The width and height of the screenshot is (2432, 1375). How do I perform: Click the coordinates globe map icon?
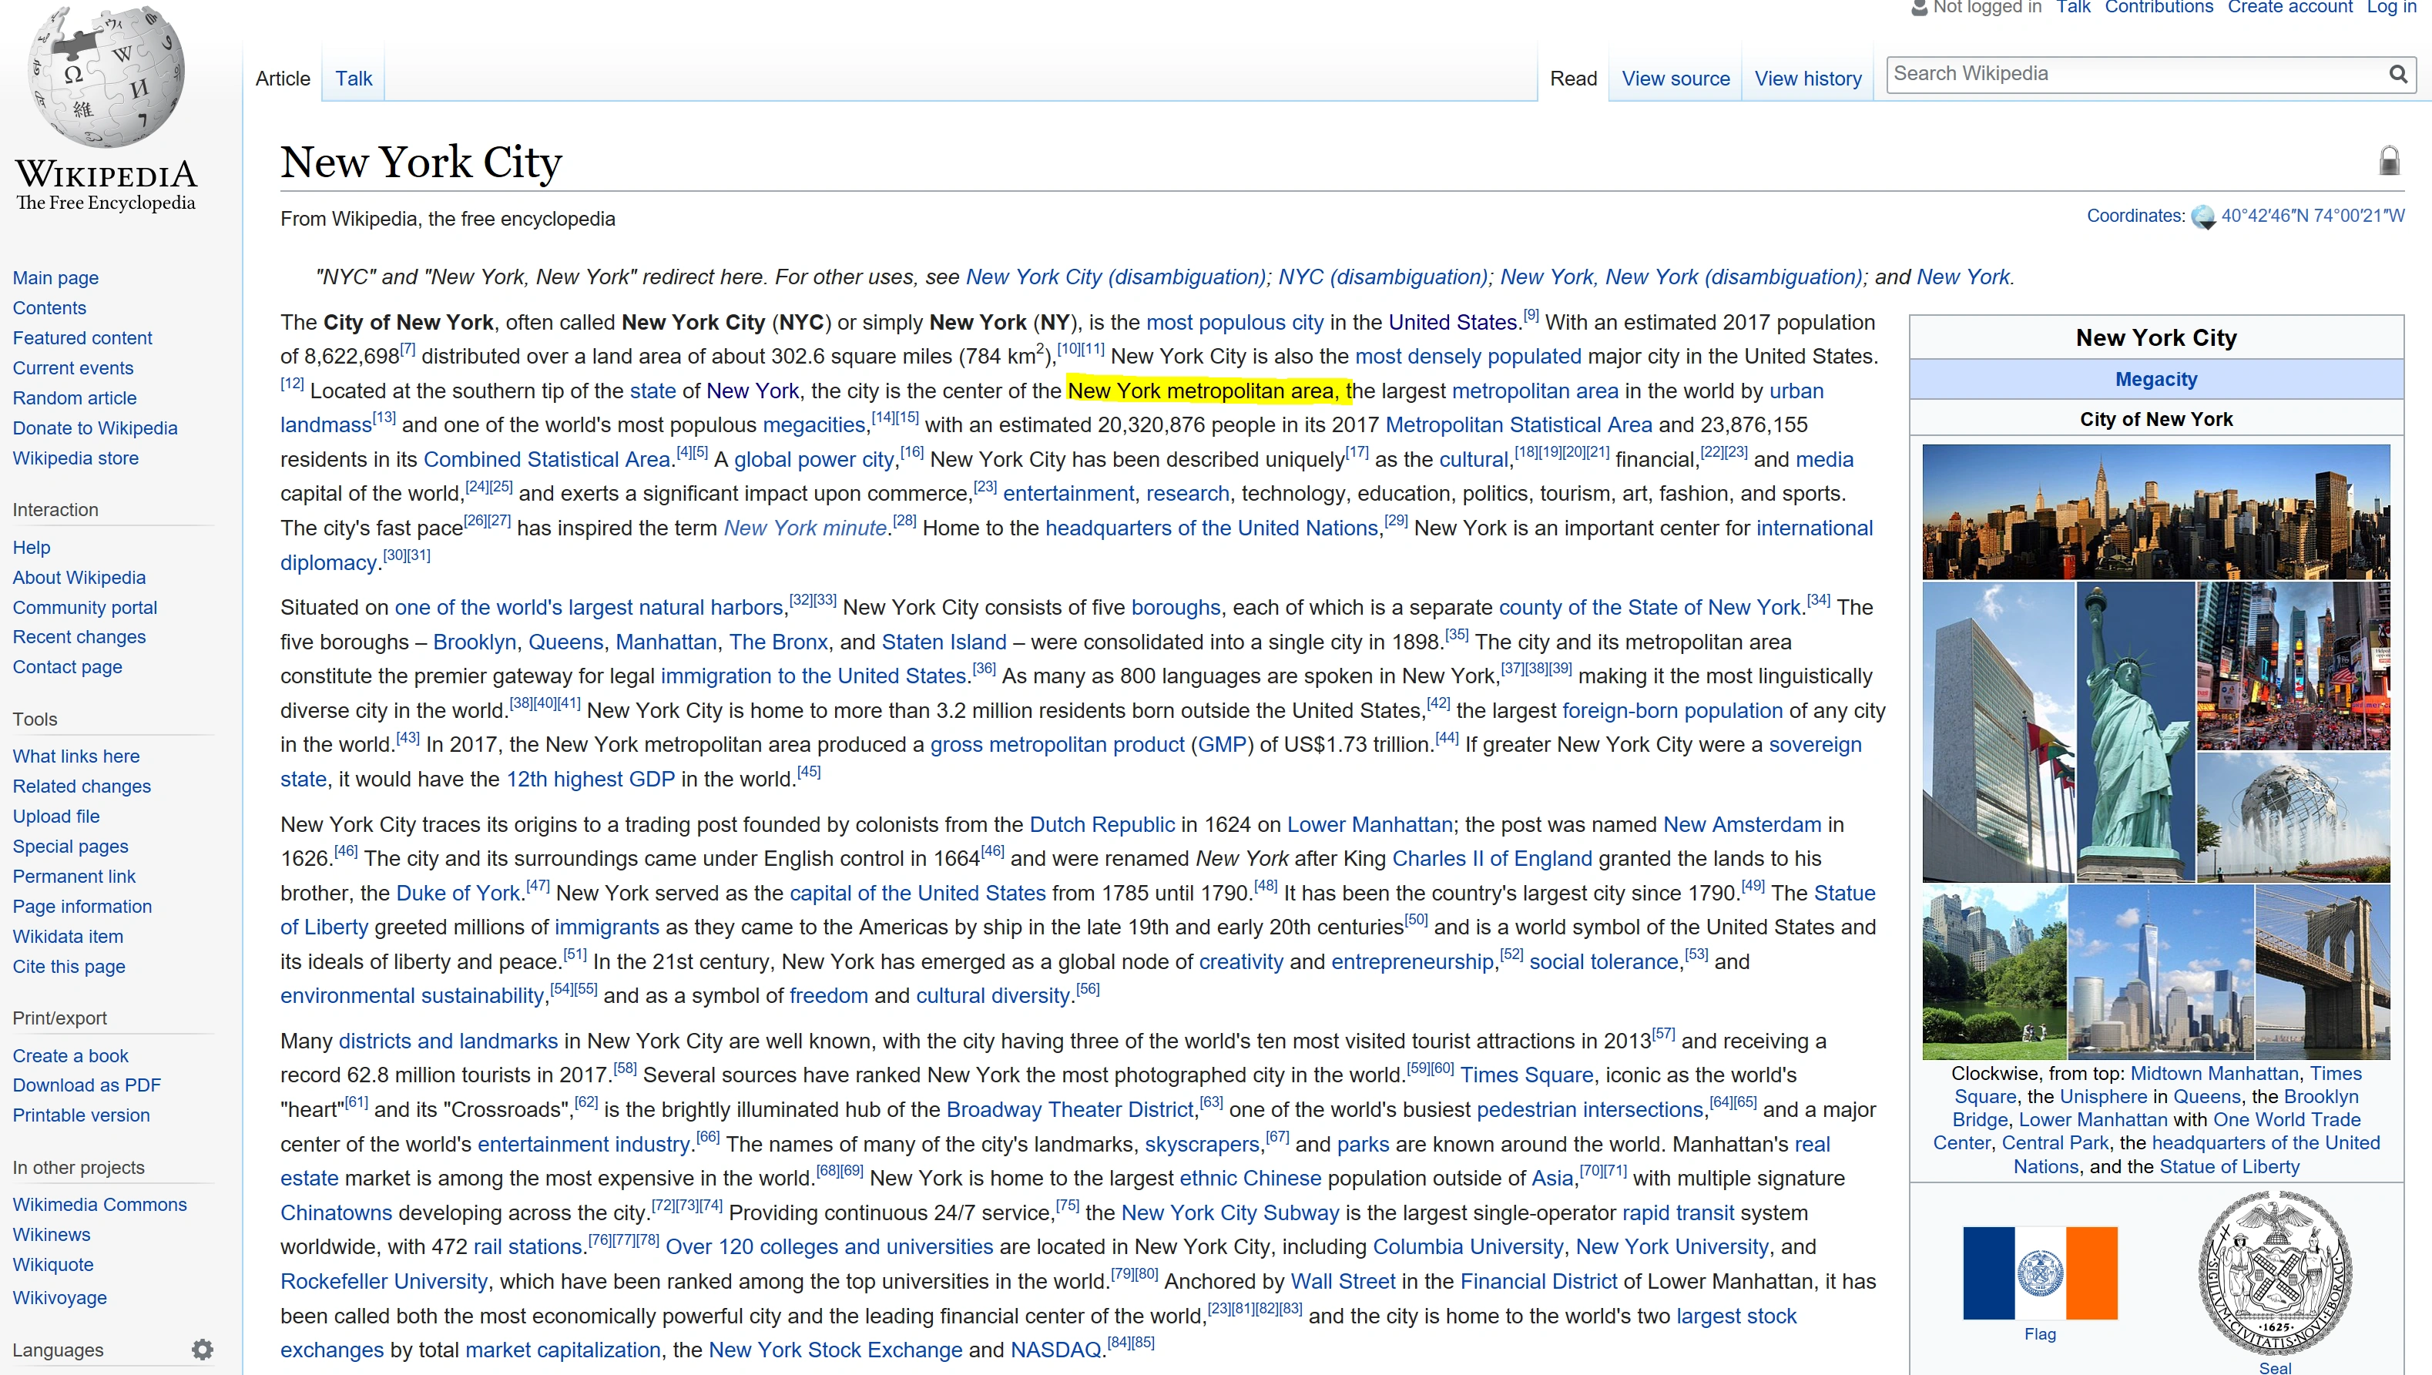[x=2202, y=217]
